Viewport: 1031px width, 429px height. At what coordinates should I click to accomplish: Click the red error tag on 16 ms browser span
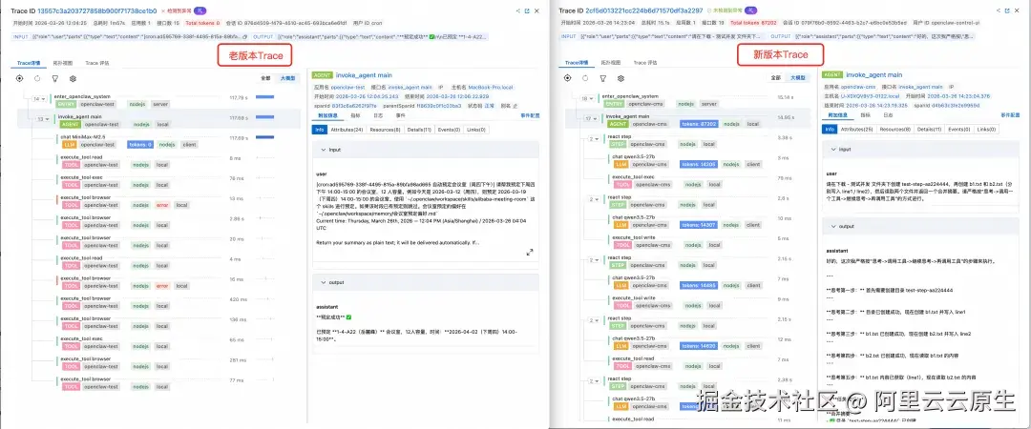click(x=161, y=286)
